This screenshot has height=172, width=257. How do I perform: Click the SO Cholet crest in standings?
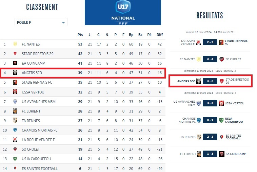point(15,149)
